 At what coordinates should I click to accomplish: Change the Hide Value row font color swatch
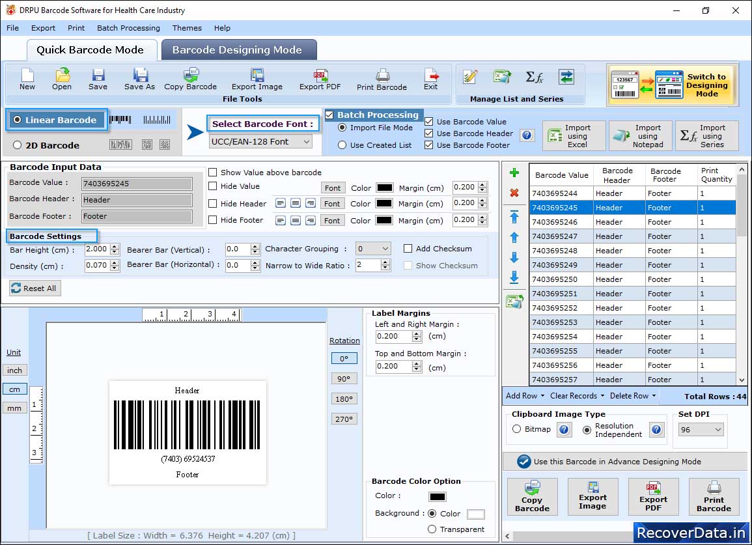(384, 188)
